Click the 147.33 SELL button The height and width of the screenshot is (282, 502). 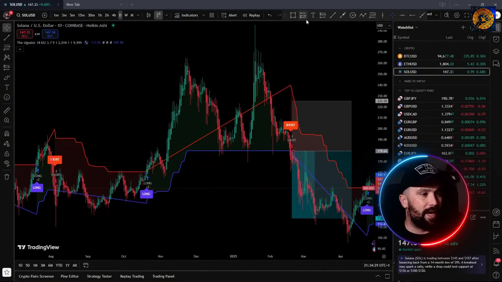coord(25,34)
